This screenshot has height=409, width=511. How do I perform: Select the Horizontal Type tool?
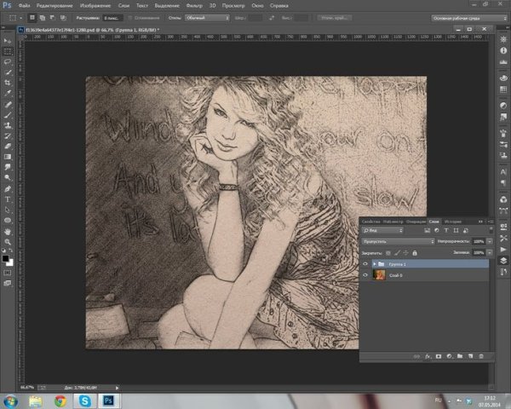point(8,199)
